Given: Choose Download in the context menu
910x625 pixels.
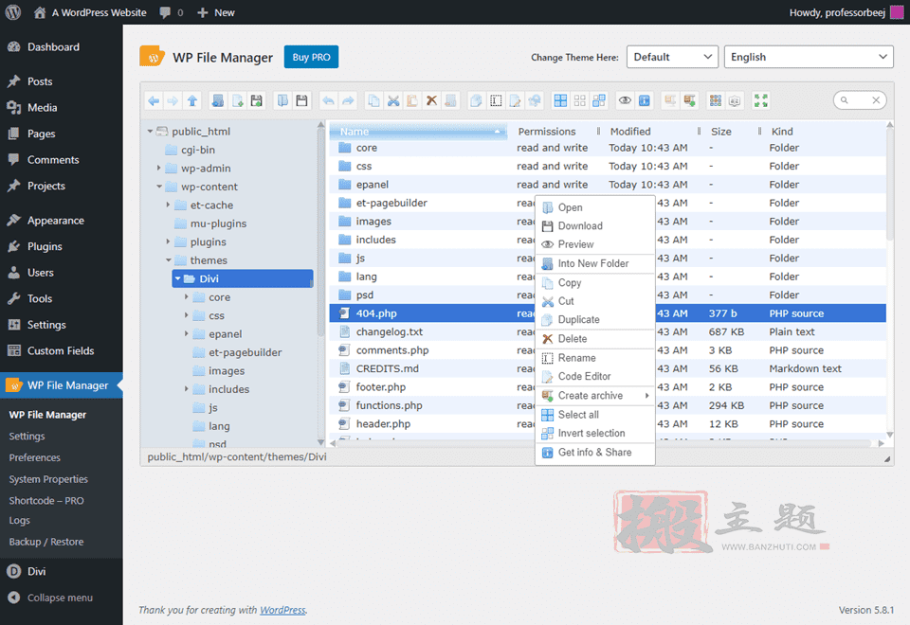Looking at the screenshot, I should click(595, 226).
